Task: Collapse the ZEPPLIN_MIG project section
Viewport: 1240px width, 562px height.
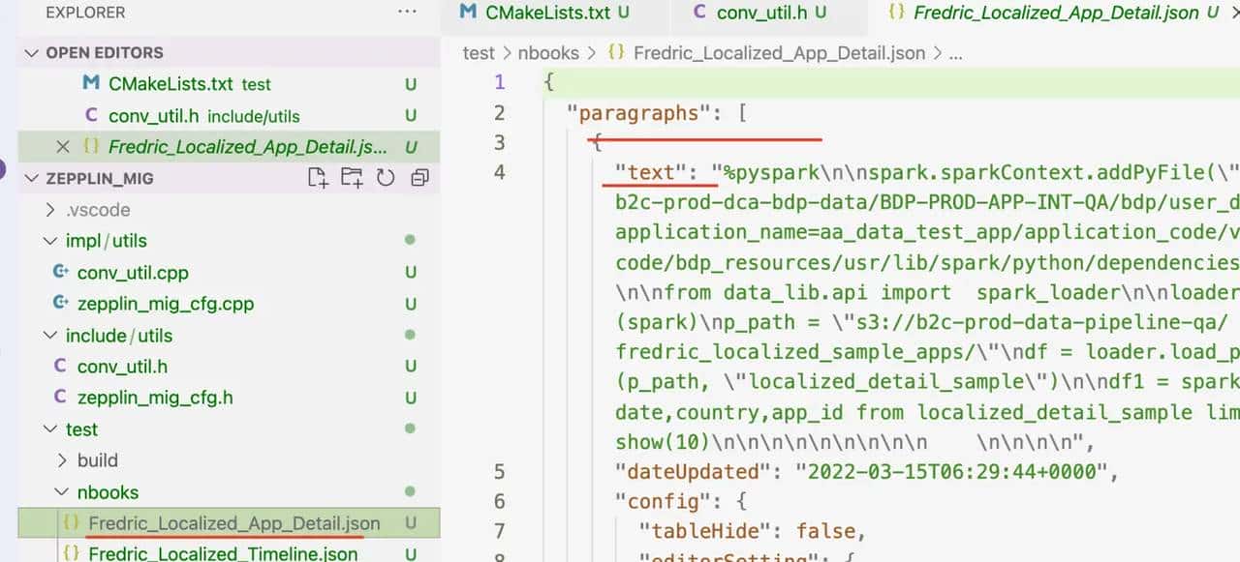Action: click(x=33, y=178)
